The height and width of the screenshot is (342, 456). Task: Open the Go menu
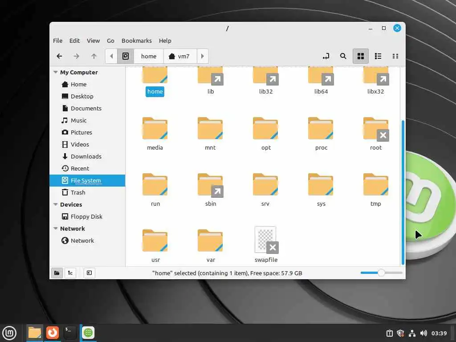(x=110, y=41)
